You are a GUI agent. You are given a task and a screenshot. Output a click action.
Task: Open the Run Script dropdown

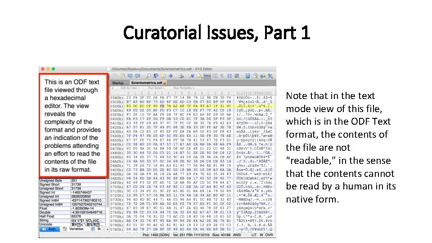(x=156, y=88)
